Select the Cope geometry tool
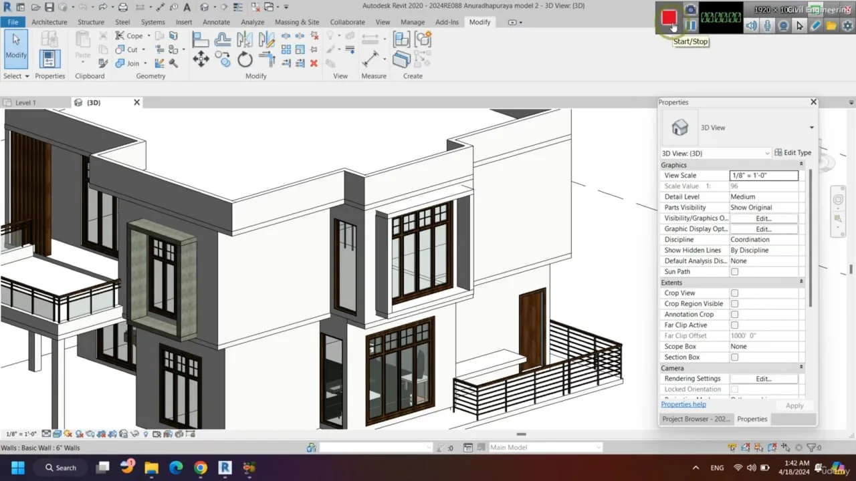The image size is (856, 481). [129, 36]
